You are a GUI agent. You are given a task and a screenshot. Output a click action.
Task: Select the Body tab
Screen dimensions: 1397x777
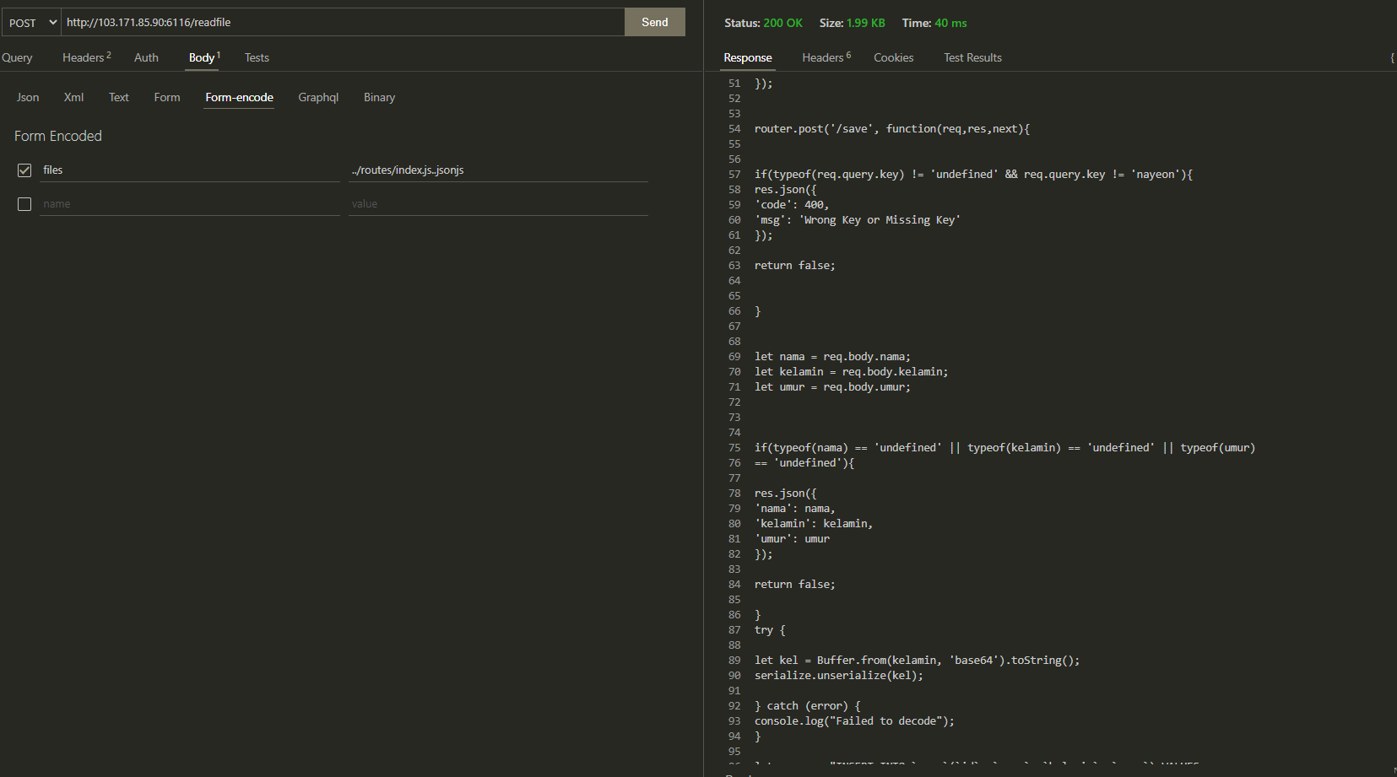[203, 57]
